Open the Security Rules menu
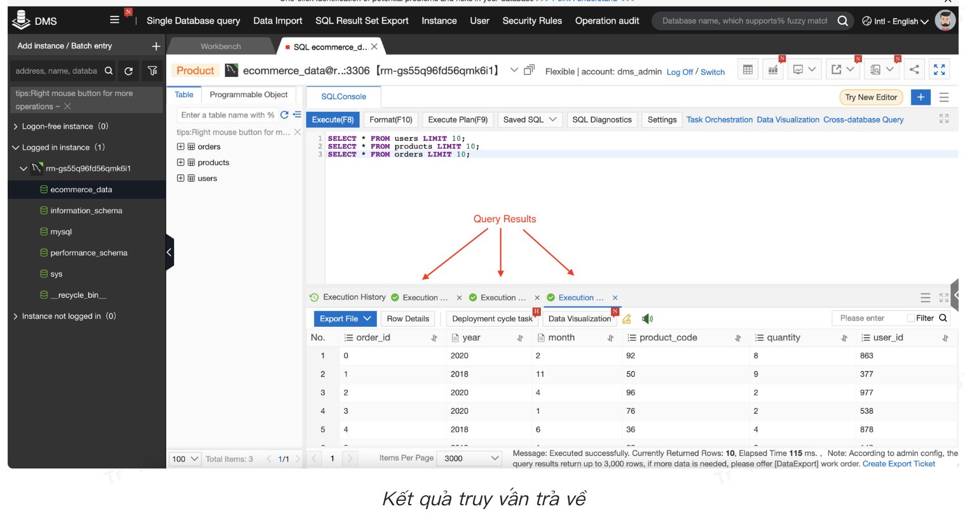Screen dimensions: 965x518 531,21
